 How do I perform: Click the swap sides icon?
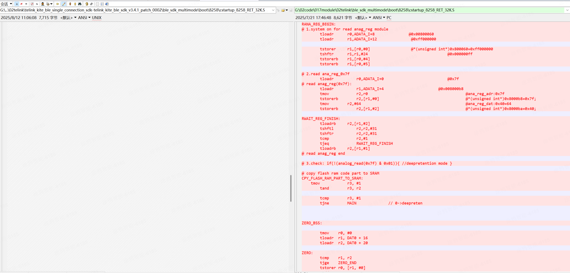(92, 4)
